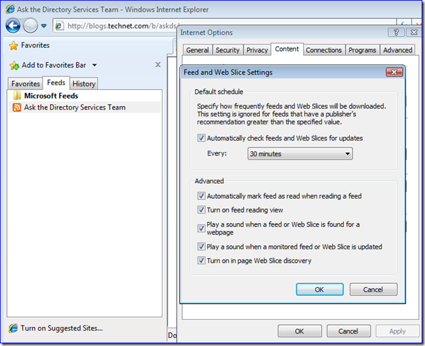Image resolution: width=425 pixels, height=346 pixels.
Task: Toggle Turn on in page Web Slice discovery checkbox
Action: click(x=201, y=260)
